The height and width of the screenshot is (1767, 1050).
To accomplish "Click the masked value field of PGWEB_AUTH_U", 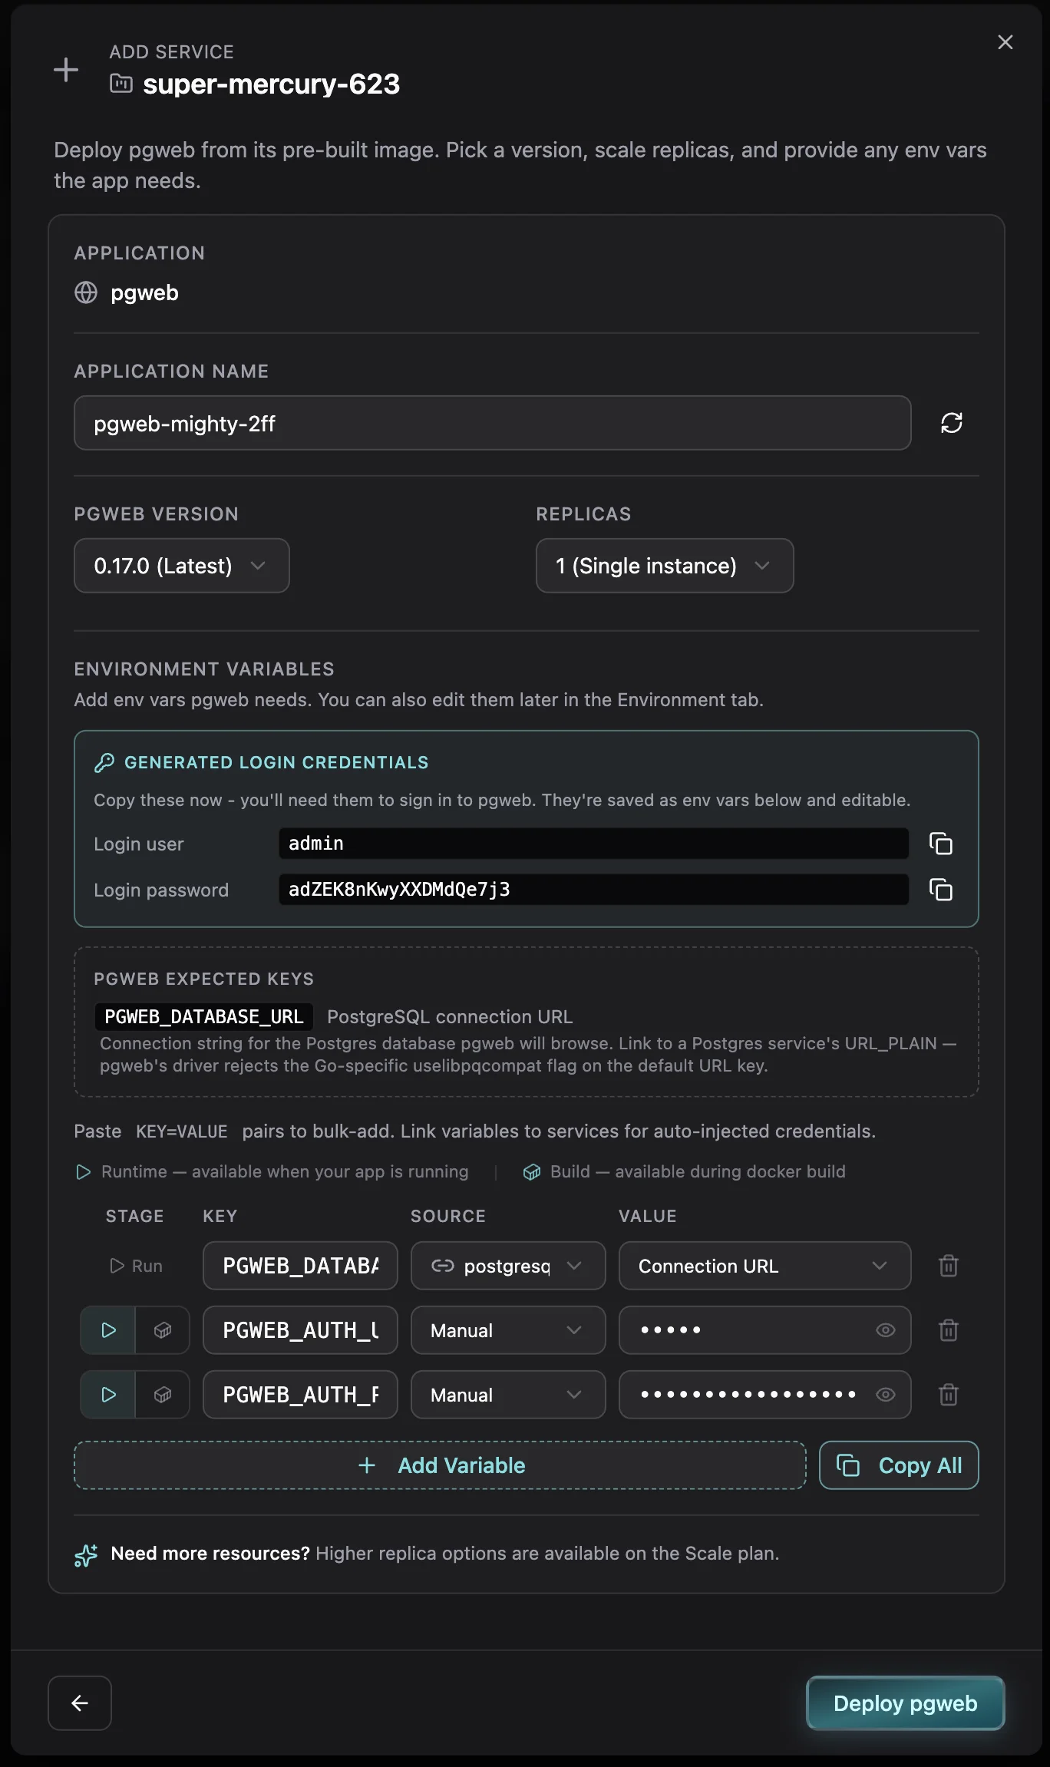I will click(x=764, y=1330).
